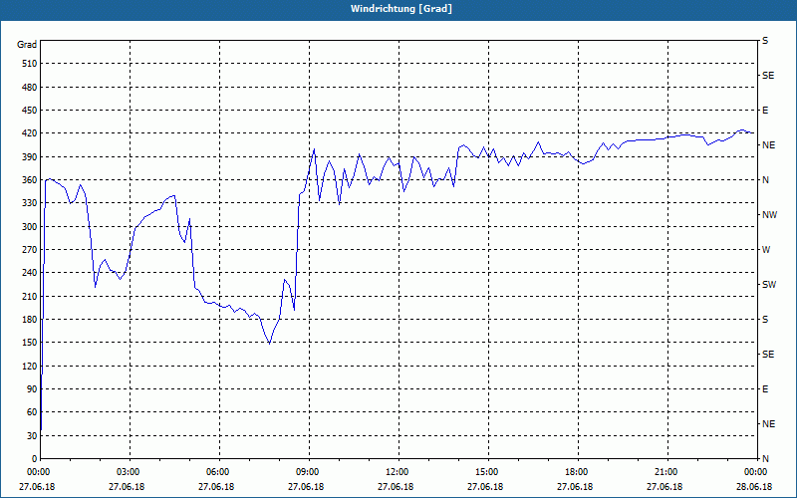Click the E compass label beside 450
The image size is (797, 498).
pyautogui.click(x=765, y=111)
